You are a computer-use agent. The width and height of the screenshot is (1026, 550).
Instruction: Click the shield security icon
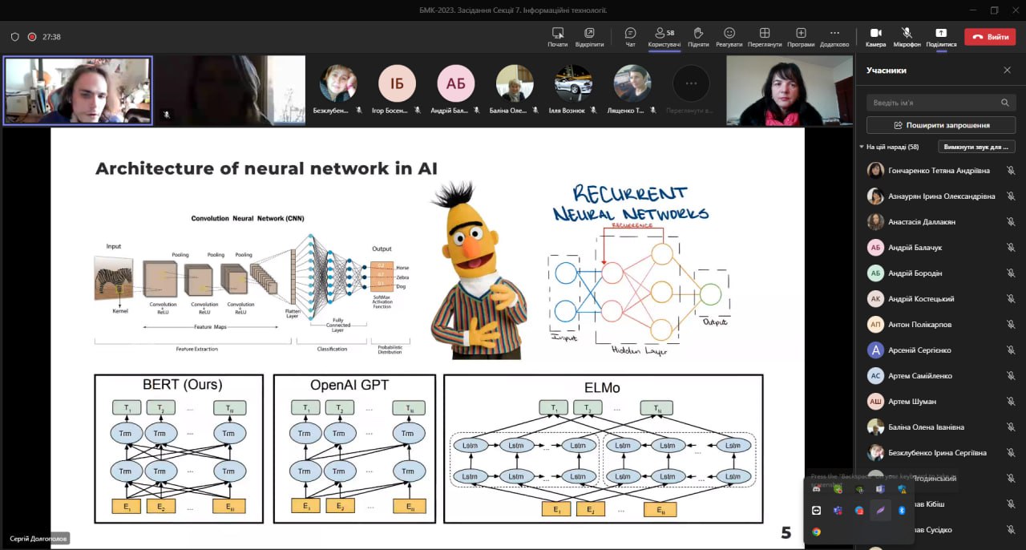[14, 37]
